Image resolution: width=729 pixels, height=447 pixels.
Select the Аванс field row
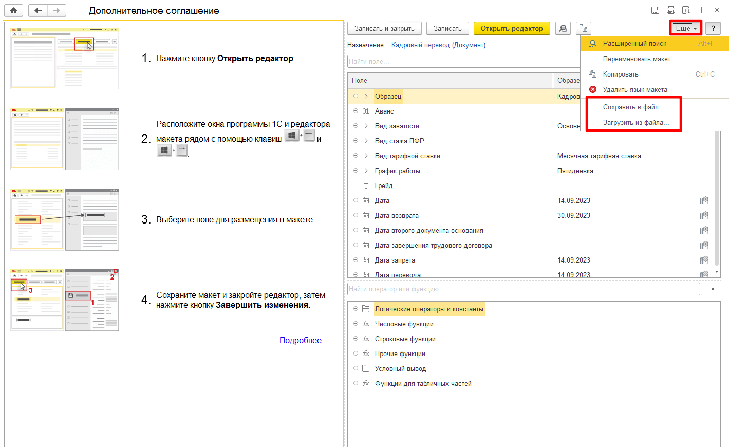click(464, 111)
